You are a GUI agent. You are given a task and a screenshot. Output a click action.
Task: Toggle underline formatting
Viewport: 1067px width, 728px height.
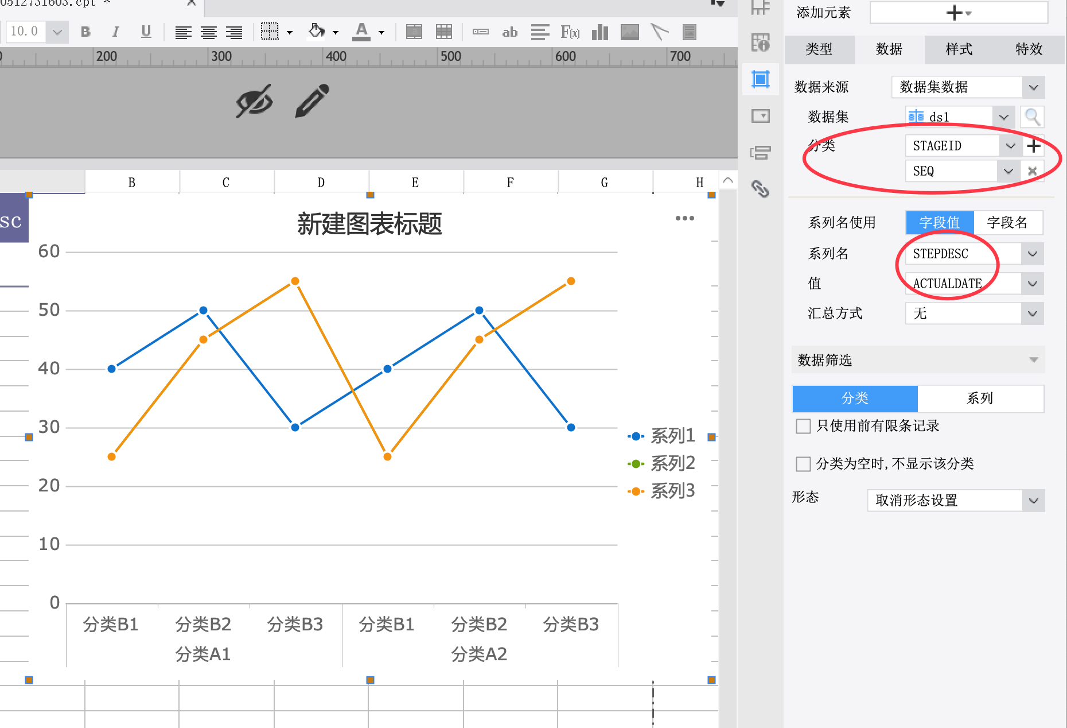[146, 32]
